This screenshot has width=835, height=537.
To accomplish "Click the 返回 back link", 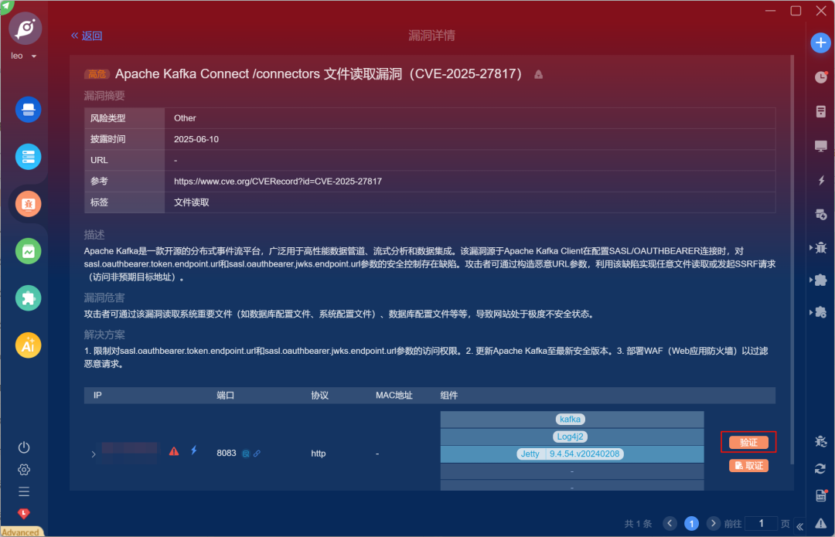I will pos(87,36).
